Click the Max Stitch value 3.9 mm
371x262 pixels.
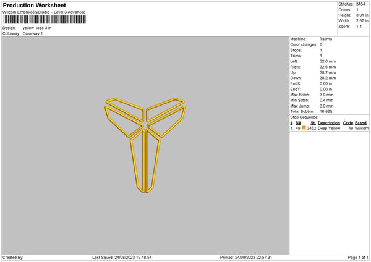pyautogui.click(x=326, y=95)
